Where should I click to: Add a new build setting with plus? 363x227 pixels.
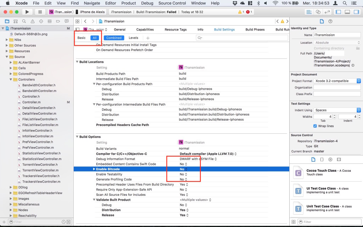(148, 38)
